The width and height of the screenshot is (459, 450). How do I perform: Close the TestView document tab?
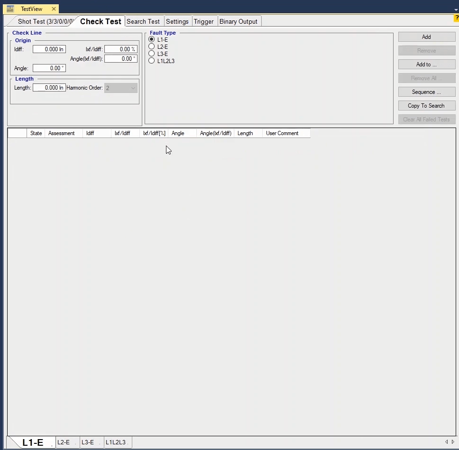point(54,9)
